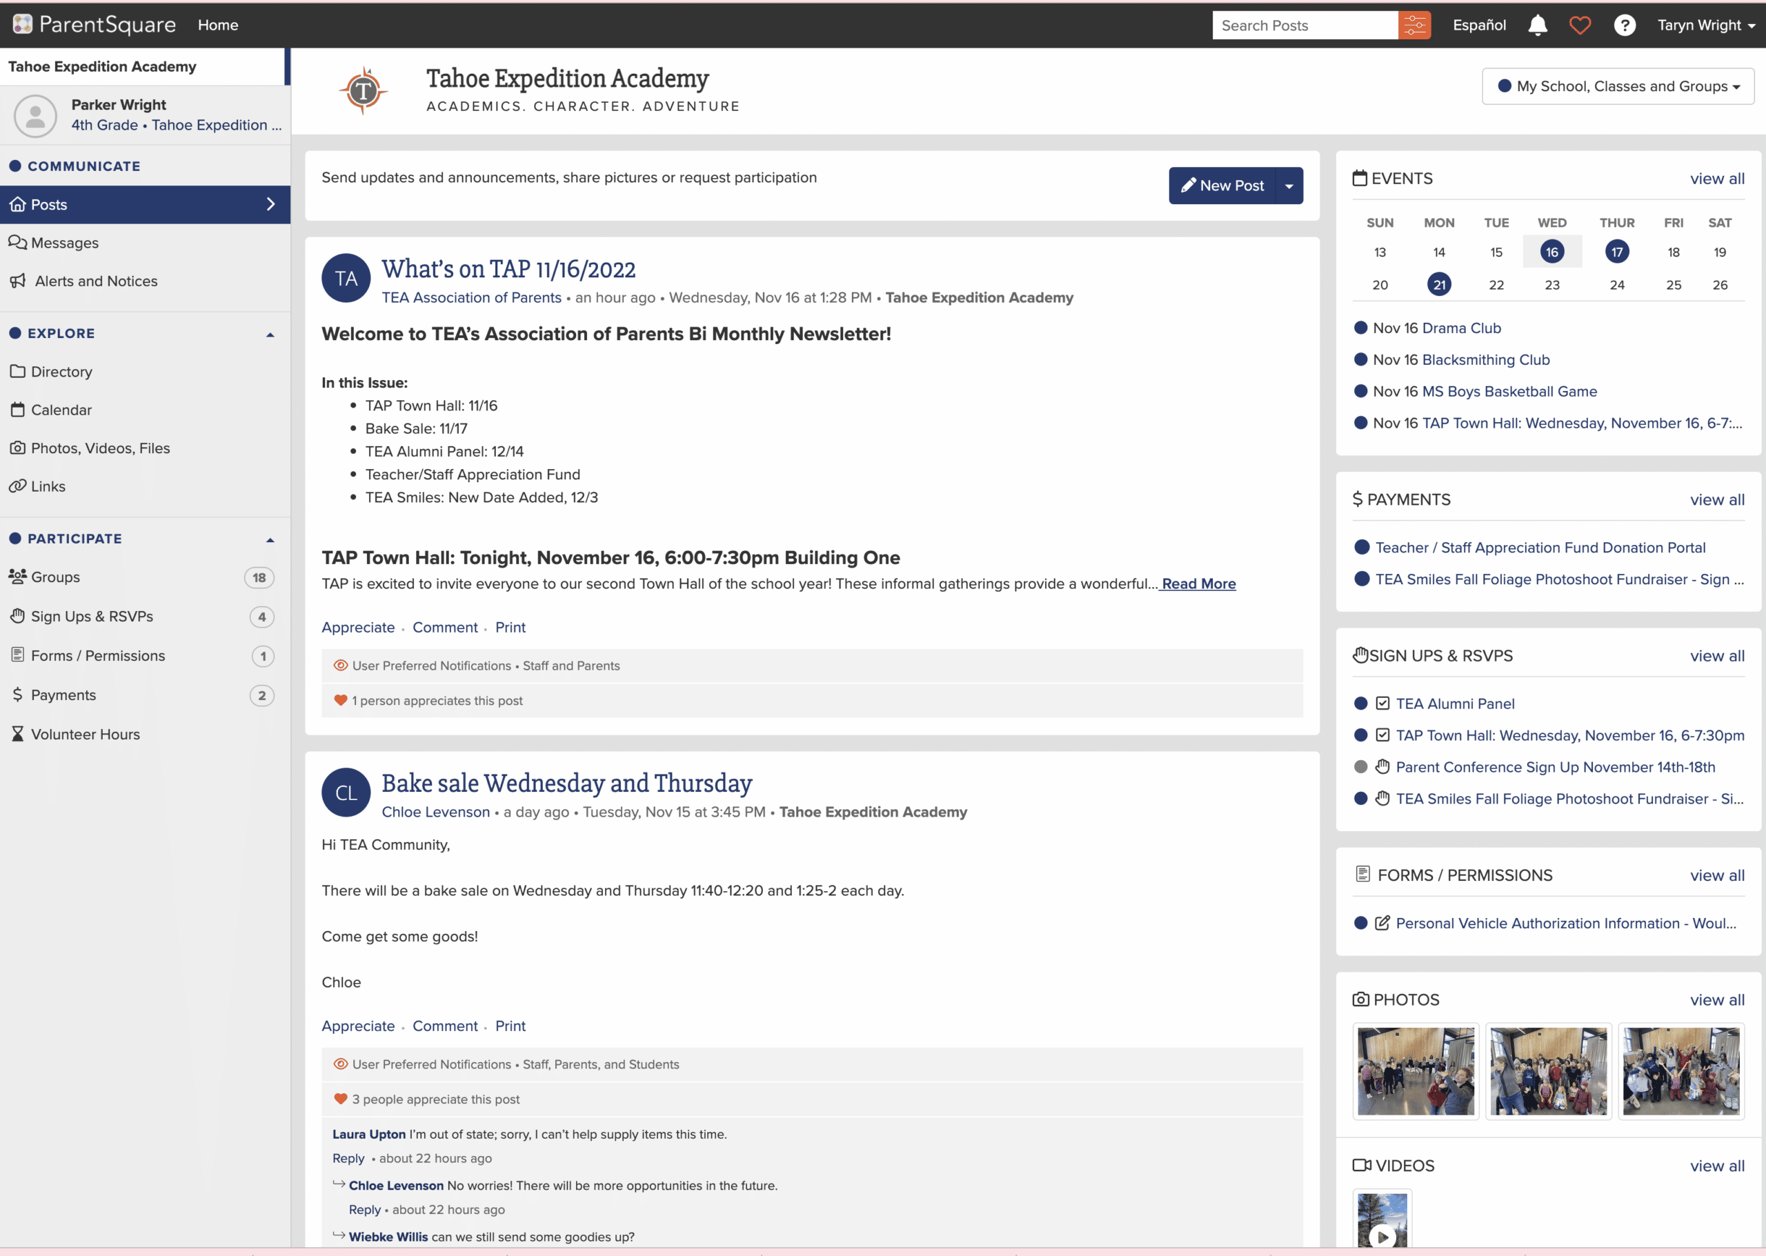Click the CL author avatar circle

346,792
